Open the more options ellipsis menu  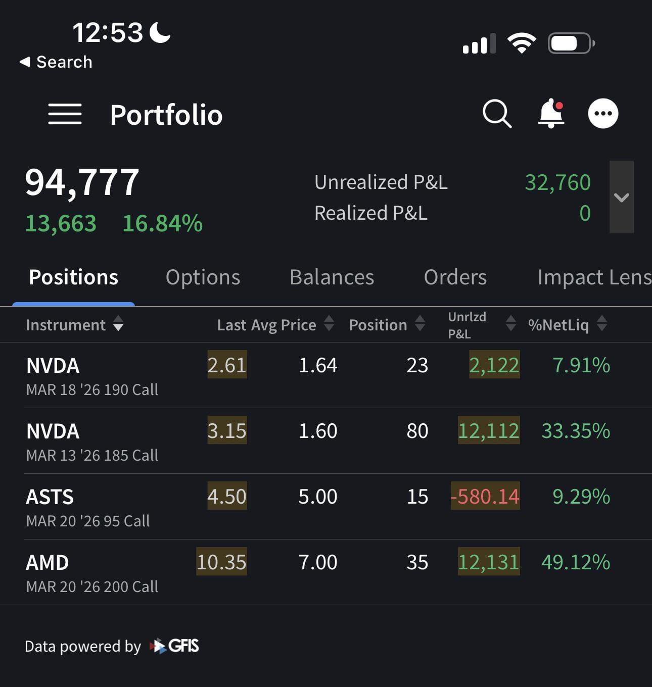(x=603, y=114)
